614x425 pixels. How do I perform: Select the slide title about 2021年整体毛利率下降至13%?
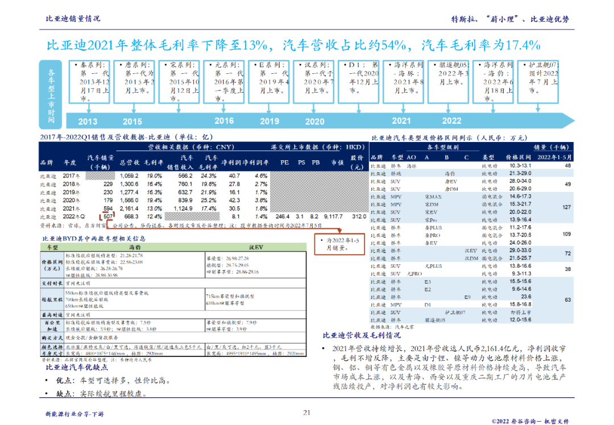tap(293, 45)
